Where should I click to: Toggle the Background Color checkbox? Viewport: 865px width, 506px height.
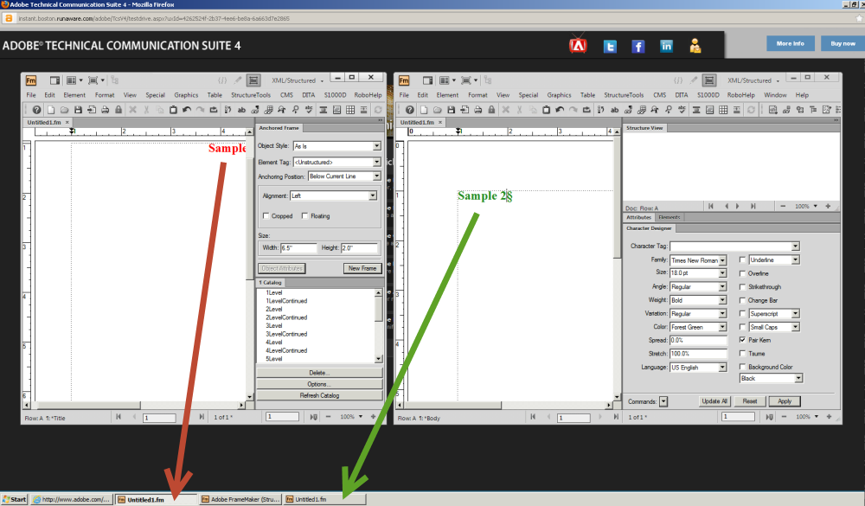(x=742, y=367)
